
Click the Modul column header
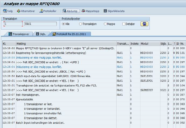tap(150, 44)
